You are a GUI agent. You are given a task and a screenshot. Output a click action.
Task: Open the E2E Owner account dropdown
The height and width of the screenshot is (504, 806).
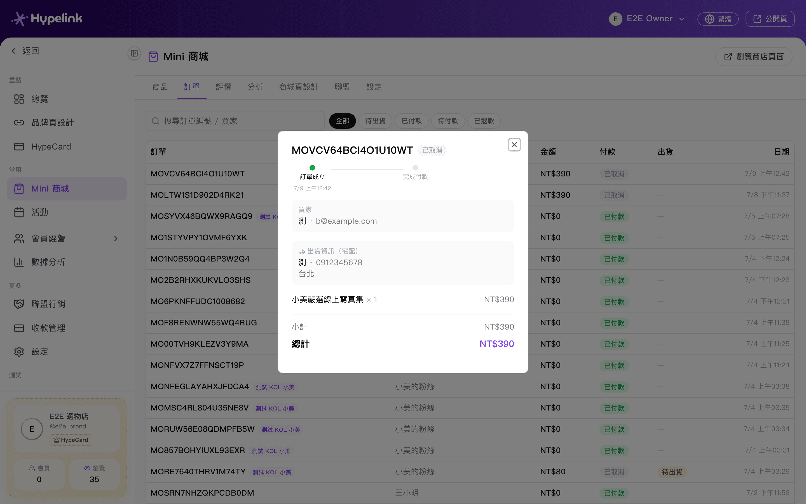[647, 19]
